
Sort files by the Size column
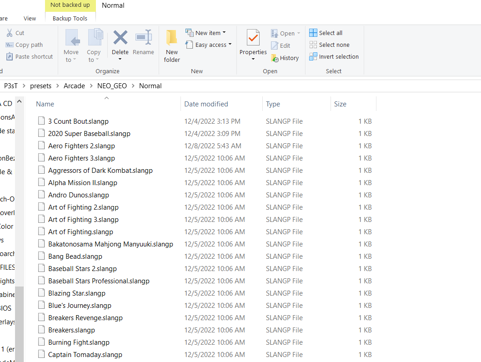pos(340,104)
